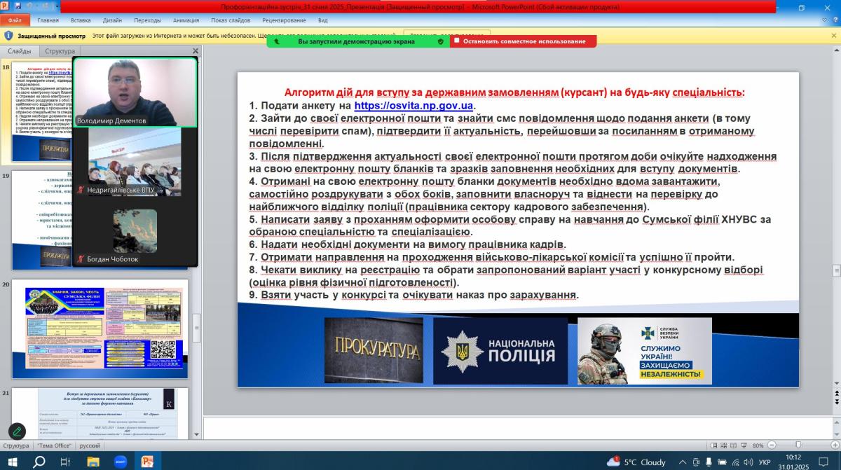Screen dimensions: 841x470
Task: Switch to Reading view icon
Action: click(x=733, y=445)
